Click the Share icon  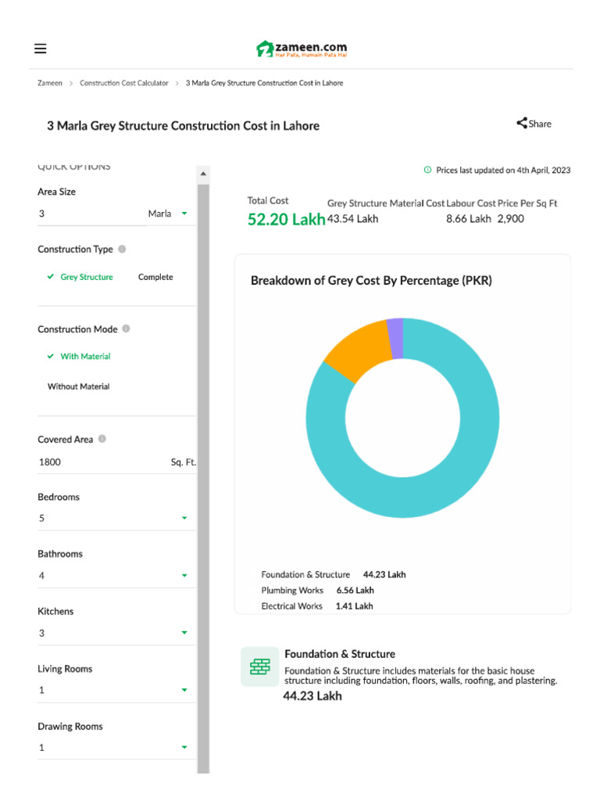(x=521, y=123)
